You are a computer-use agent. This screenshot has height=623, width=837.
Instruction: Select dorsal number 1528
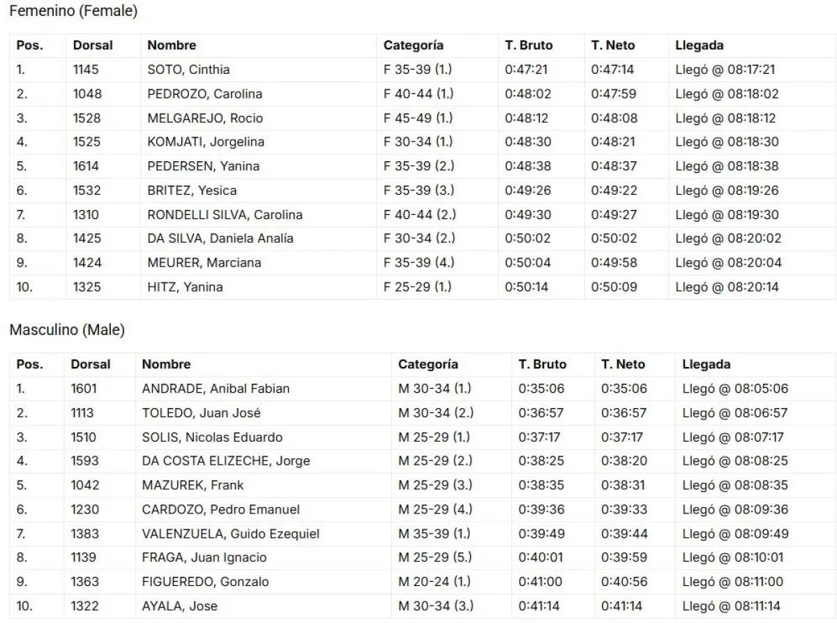point(86,118)
